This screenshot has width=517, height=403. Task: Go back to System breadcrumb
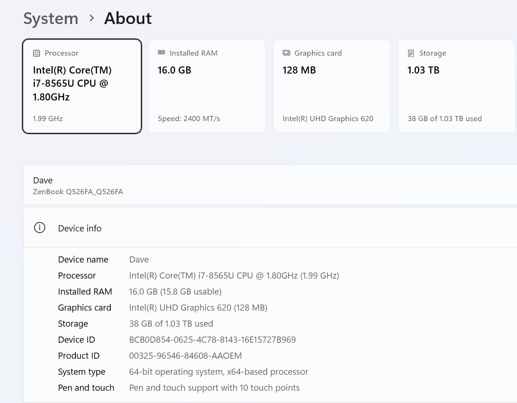pos(51,18)
